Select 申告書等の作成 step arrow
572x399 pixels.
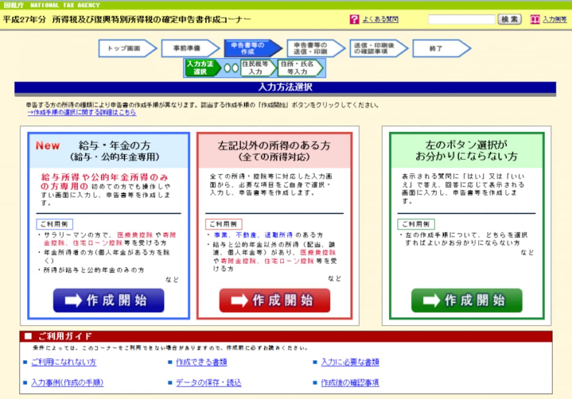pos(253,48)
